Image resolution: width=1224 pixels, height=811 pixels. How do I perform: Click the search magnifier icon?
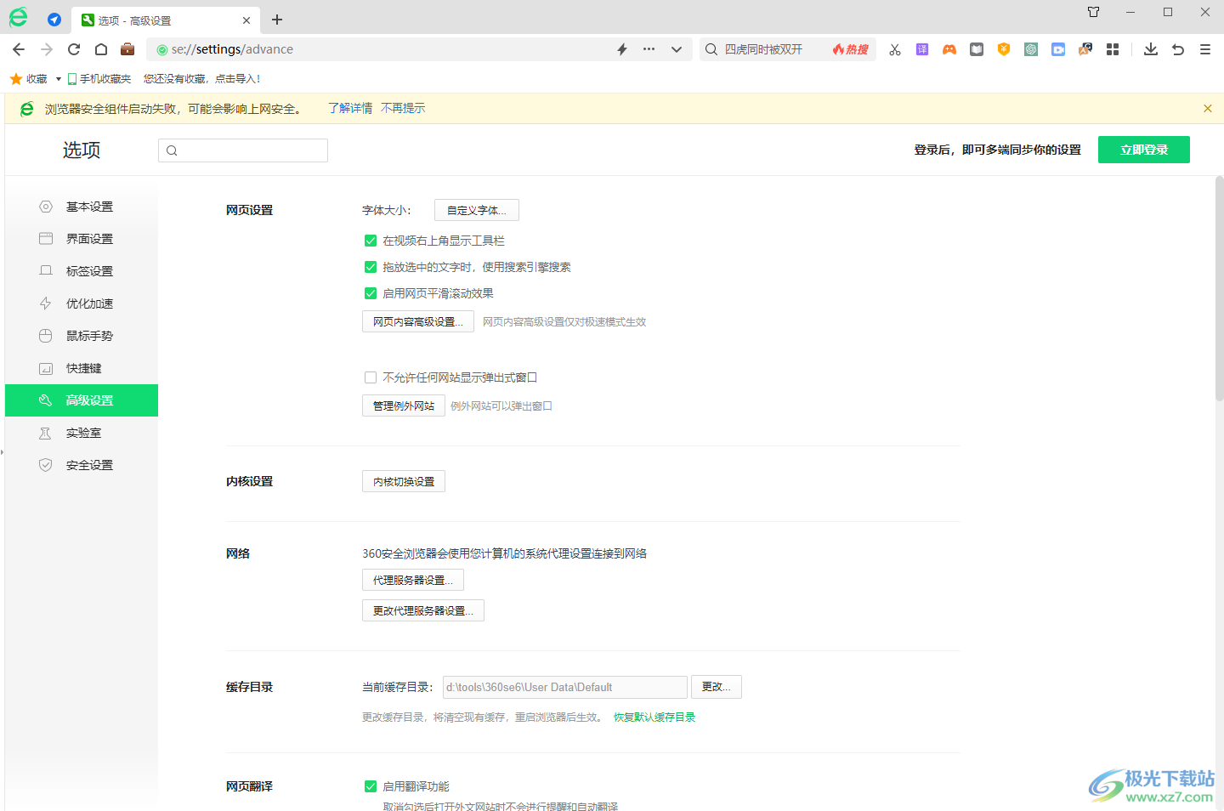click(711, 49)
